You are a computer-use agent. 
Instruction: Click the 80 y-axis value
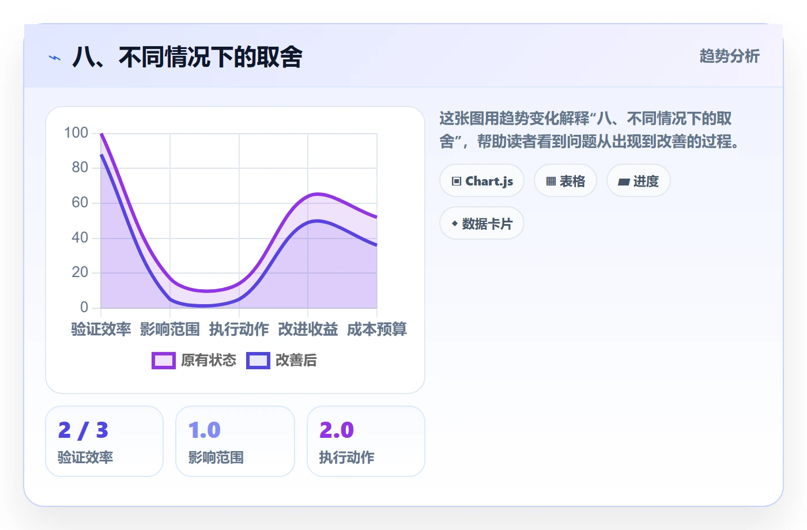tap(80, 168)
